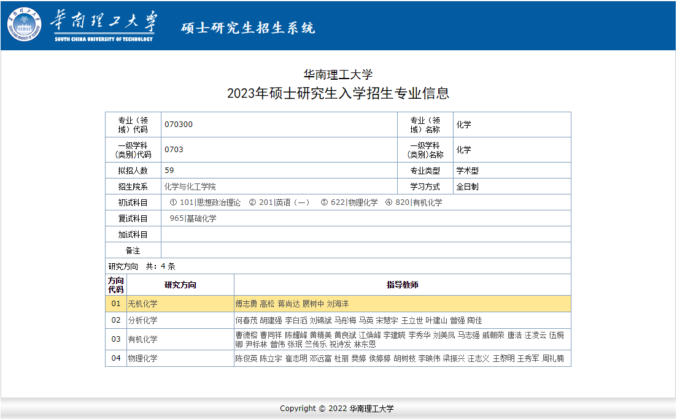Click the 指导教师 column header
The width and height of the screenshot is (677, 419).
[403, 285]
